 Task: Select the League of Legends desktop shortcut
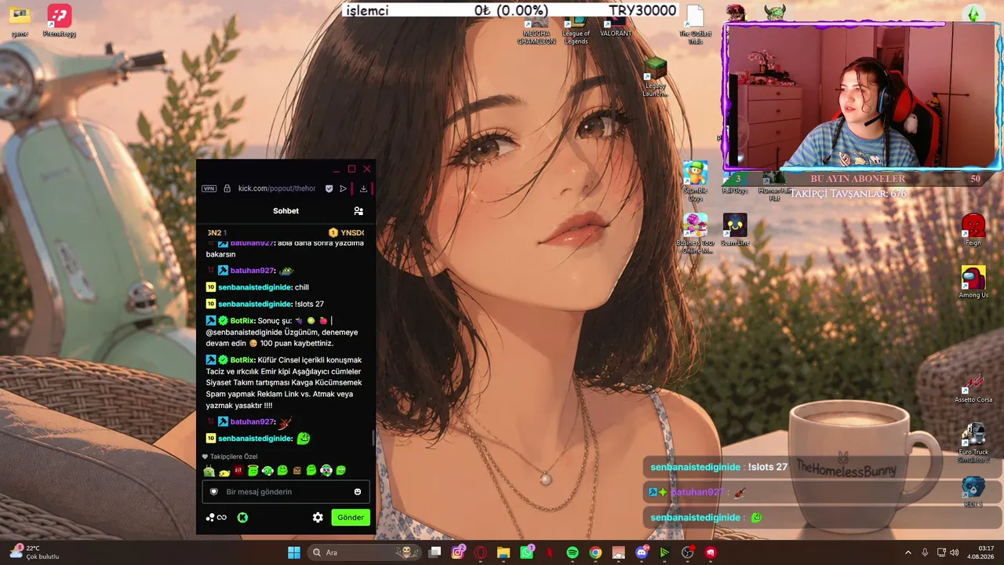(576, 30)
